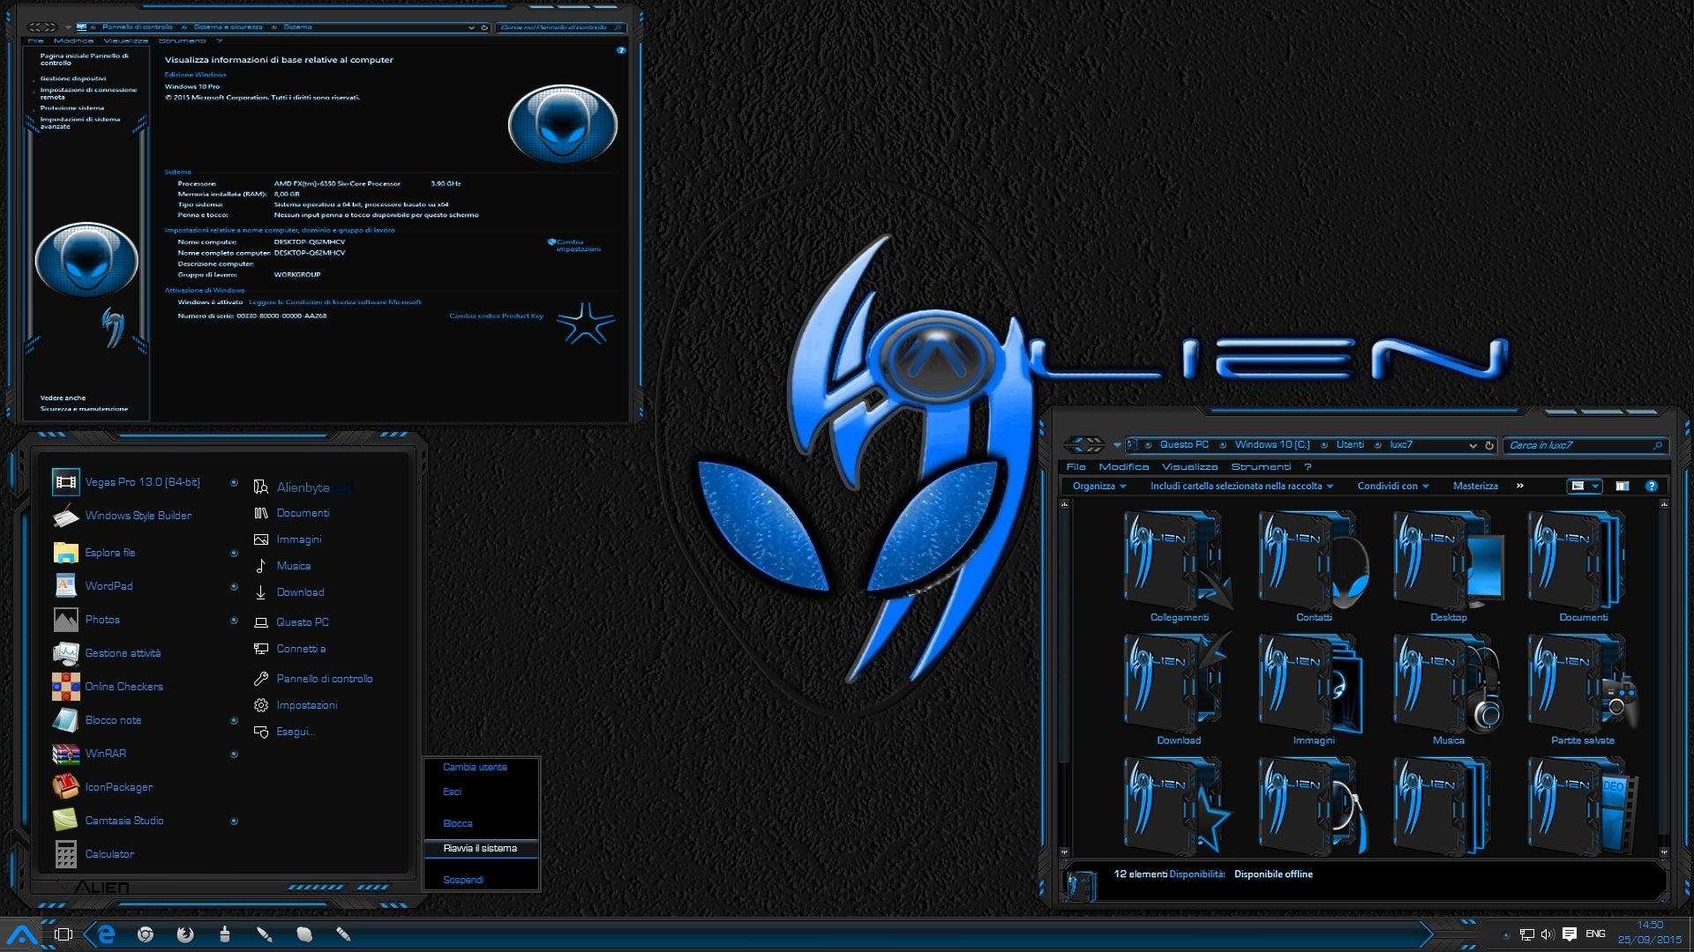Image resolution: width=1694 pixels, height=952 pixels.
Task: Choose Cambia utente in power menu
Action: pyautogui.click(x=481, y=767)
